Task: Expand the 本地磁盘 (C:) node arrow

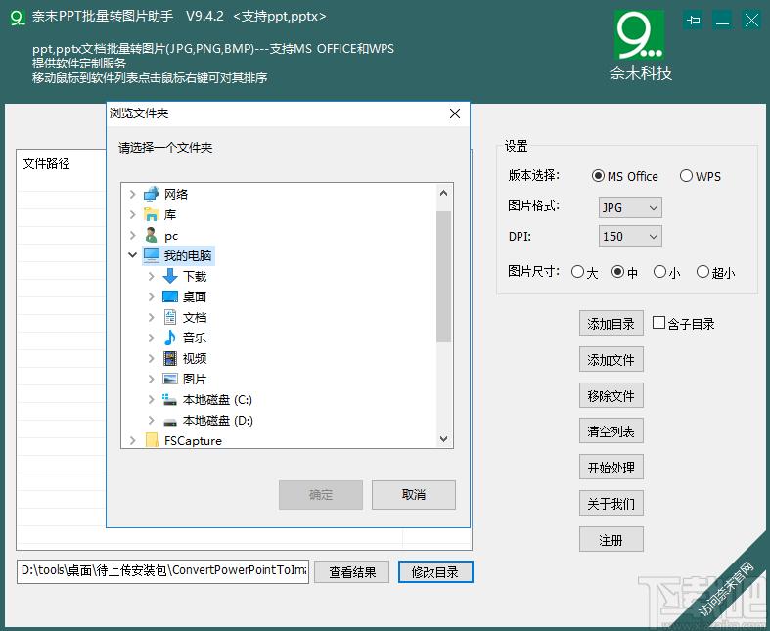Action: click(x=152, y=400)
